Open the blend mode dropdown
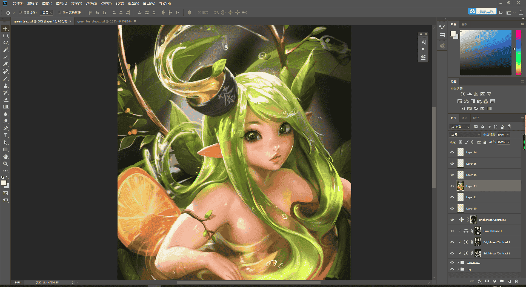 click(465, 134)
